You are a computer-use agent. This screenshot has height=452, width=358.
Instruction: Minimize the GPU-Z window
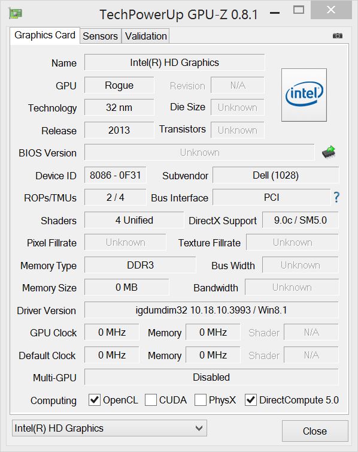click(x=275, y=13)
